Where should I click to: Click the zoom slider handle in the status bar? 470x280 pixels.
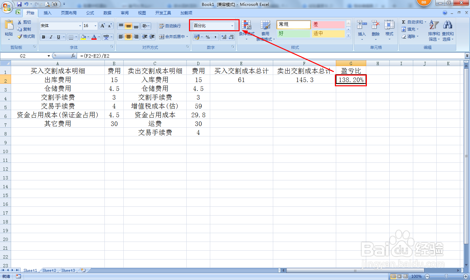coord(446,276)
